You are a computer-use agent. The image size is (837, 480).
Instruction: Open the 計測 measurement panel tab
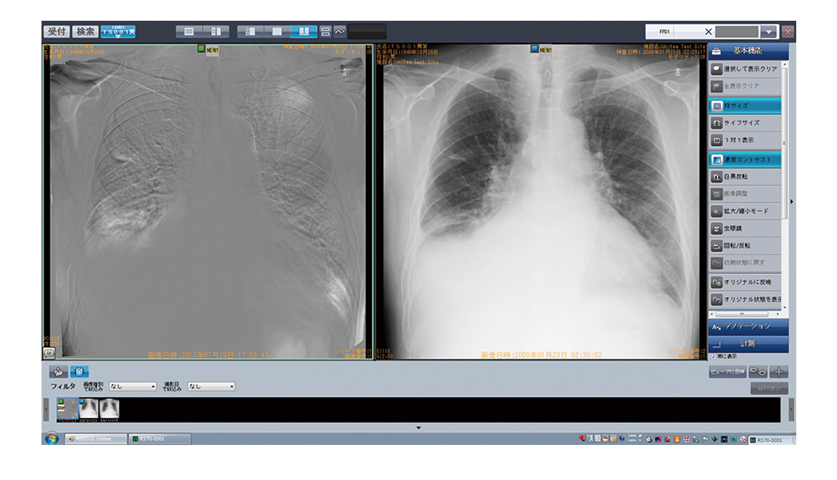tap(748, 344)
